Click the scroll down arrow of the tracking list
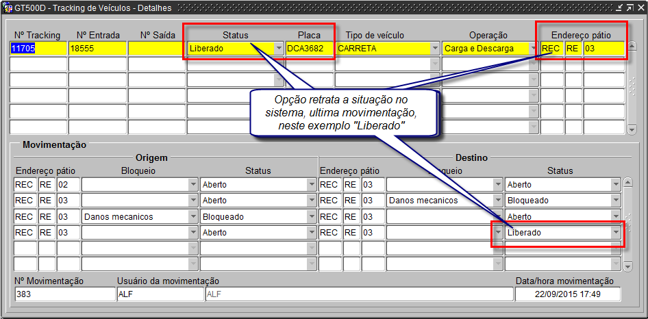 point(632,130)
